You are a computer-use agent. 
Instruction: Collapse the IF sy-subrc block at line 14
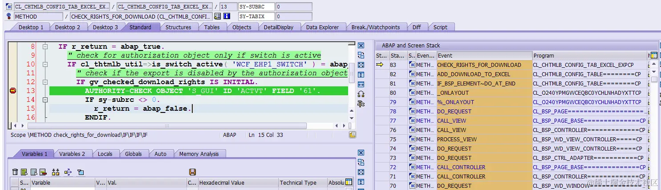pyautogui.click(x=45, y=100)
